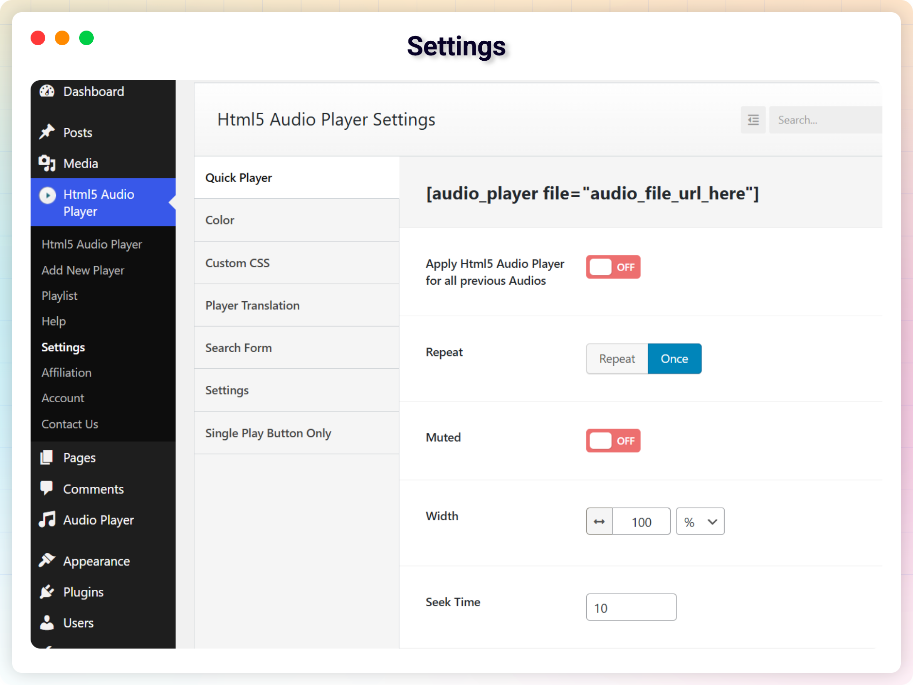Open the width unit % dropdown
The width and height of the screenshot is (913, 685).
[700, 521]
